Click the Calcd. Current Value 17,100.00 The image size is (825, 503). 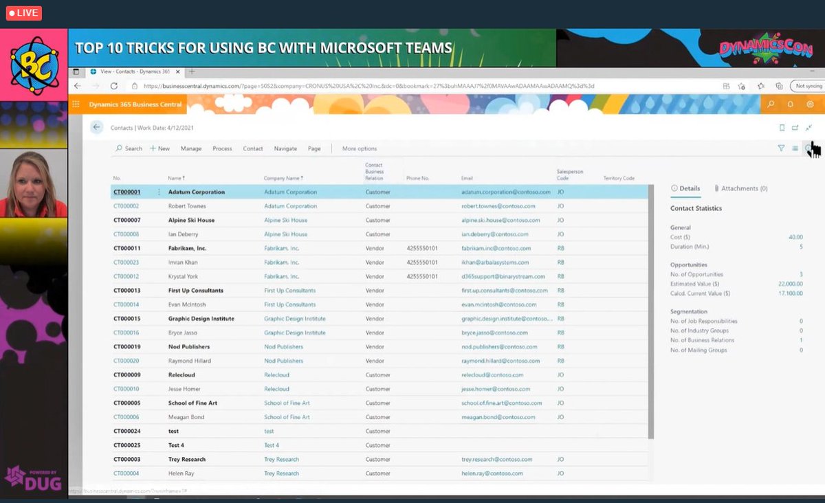tap(791, 293)
